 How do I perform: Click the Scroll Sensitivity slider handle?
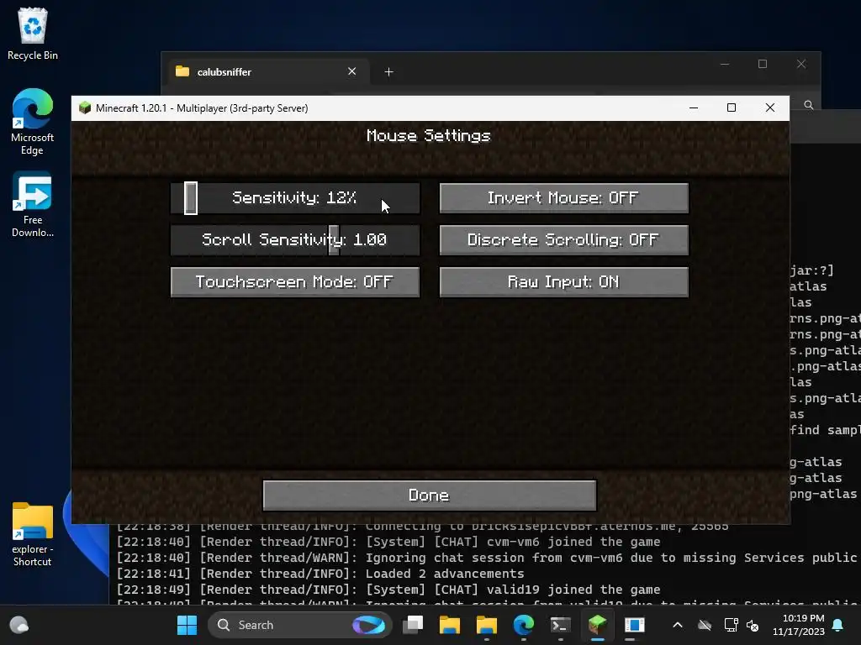point(334,239)
